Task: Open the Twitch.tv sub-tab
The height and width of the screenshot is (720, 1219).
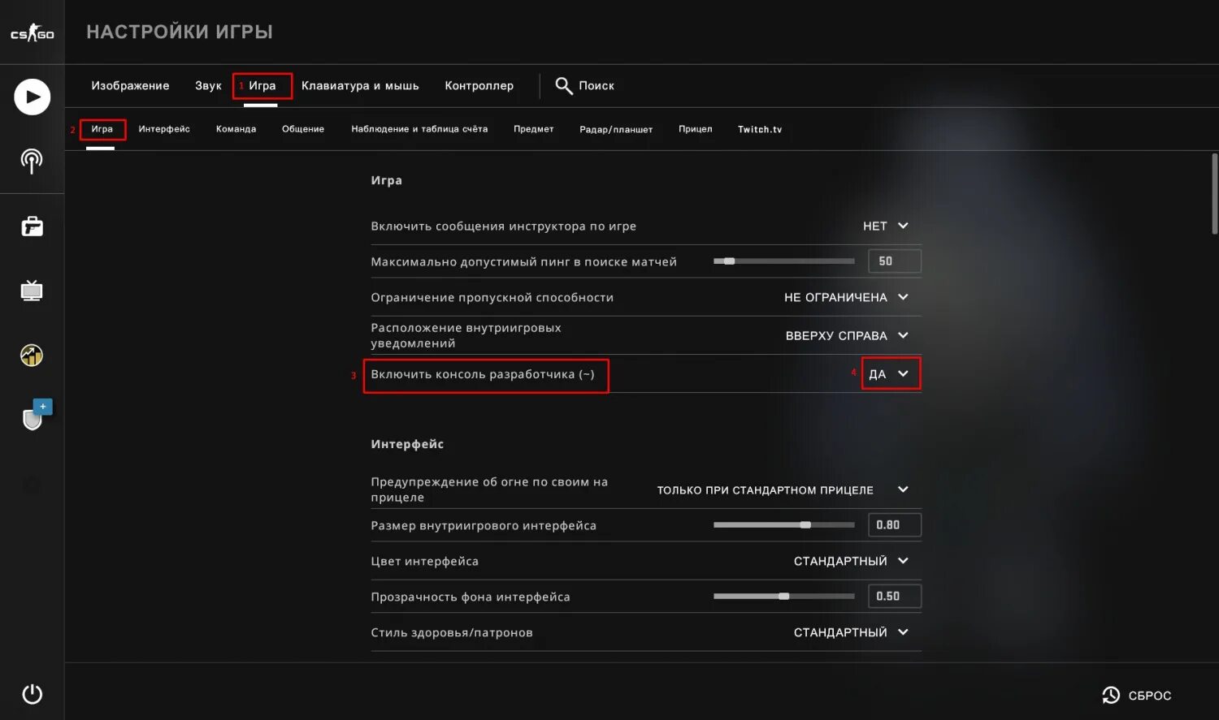Action: point(760,129)
